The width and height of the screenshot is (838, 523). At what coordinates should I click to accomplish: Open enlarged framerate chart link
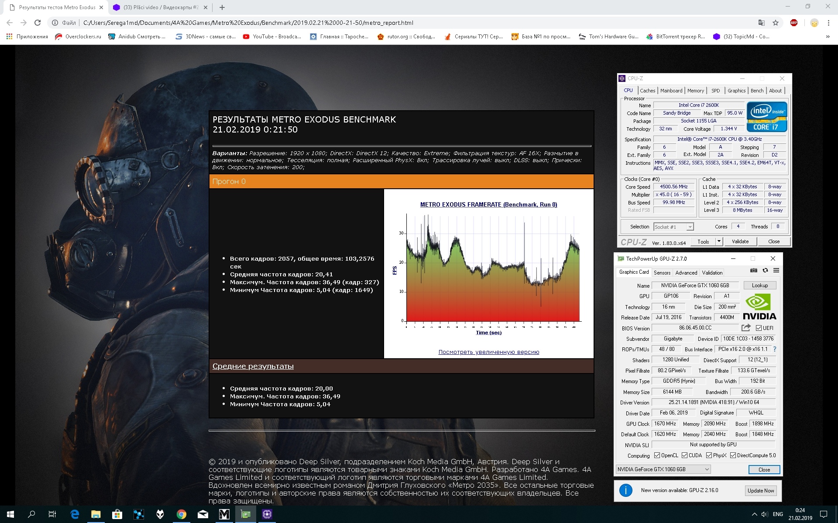(x=488, y=352)
